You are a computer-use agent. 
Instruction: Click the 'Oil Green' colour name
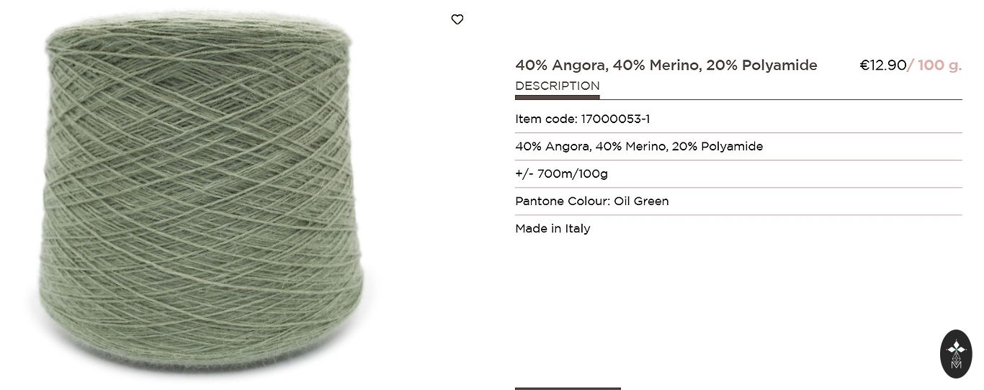click(641, 201)
